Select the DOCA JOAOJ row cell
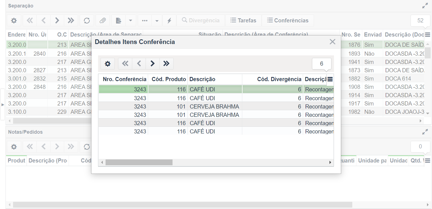This screenshot has width=432, height=209. click(x=403, y=112)
